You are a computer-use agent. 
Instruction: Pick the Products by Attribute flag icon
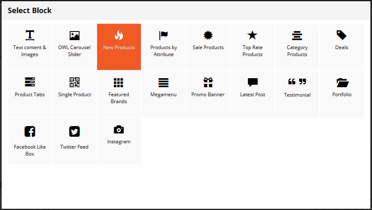(163, 36)
